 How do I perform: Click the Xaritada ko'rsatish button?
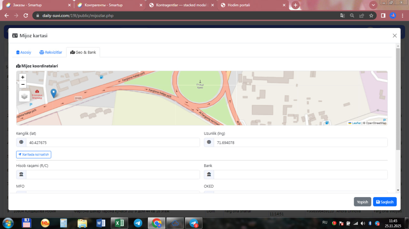(x=34, y=154)
